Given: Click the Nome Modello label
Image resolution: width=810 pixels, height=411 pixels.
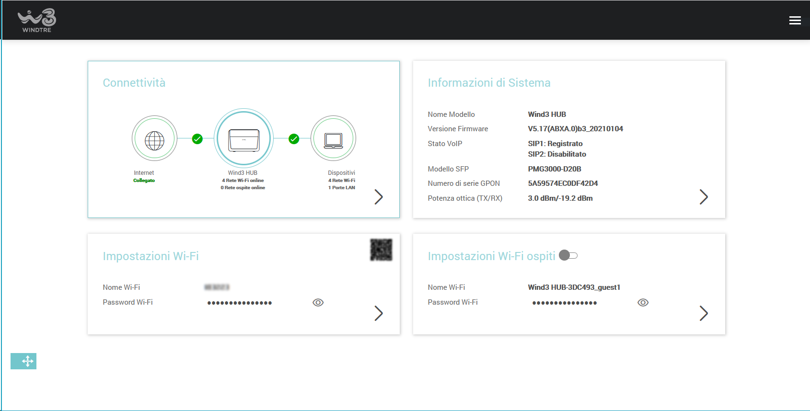Looking at the screenshot, I should 451,114.
